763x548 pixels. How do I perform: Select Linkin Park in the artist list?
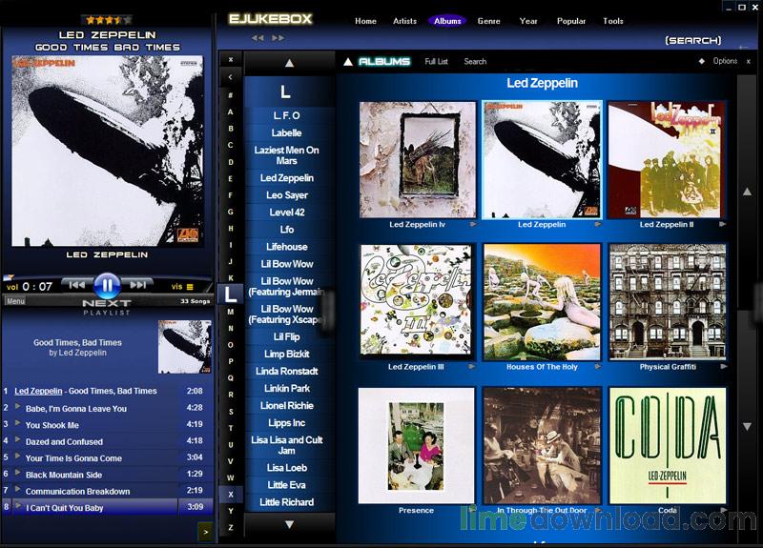pos(287,389)
